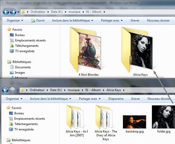Open recent pages dropdown in top window
This screenshot has width=175, height=144.
click(x=18, y=12)
